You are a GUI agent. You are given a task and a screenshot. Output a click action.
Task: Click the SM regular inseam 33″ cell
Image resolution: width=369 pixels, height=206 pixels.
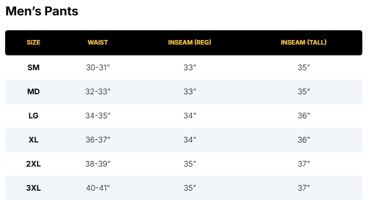point(190,68)
